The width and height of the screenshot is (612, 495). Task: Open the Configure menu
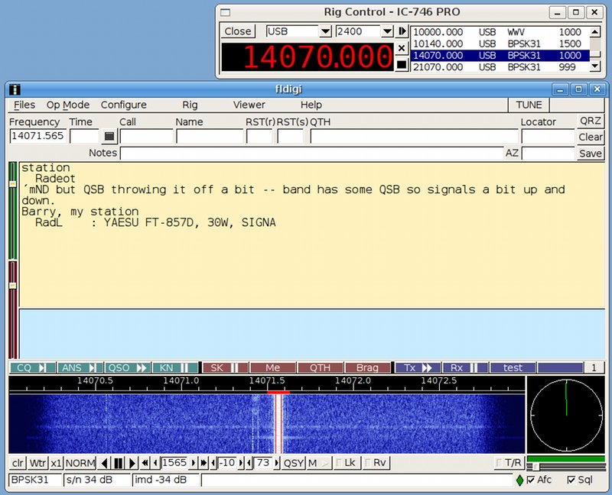(x=124, y=105)
